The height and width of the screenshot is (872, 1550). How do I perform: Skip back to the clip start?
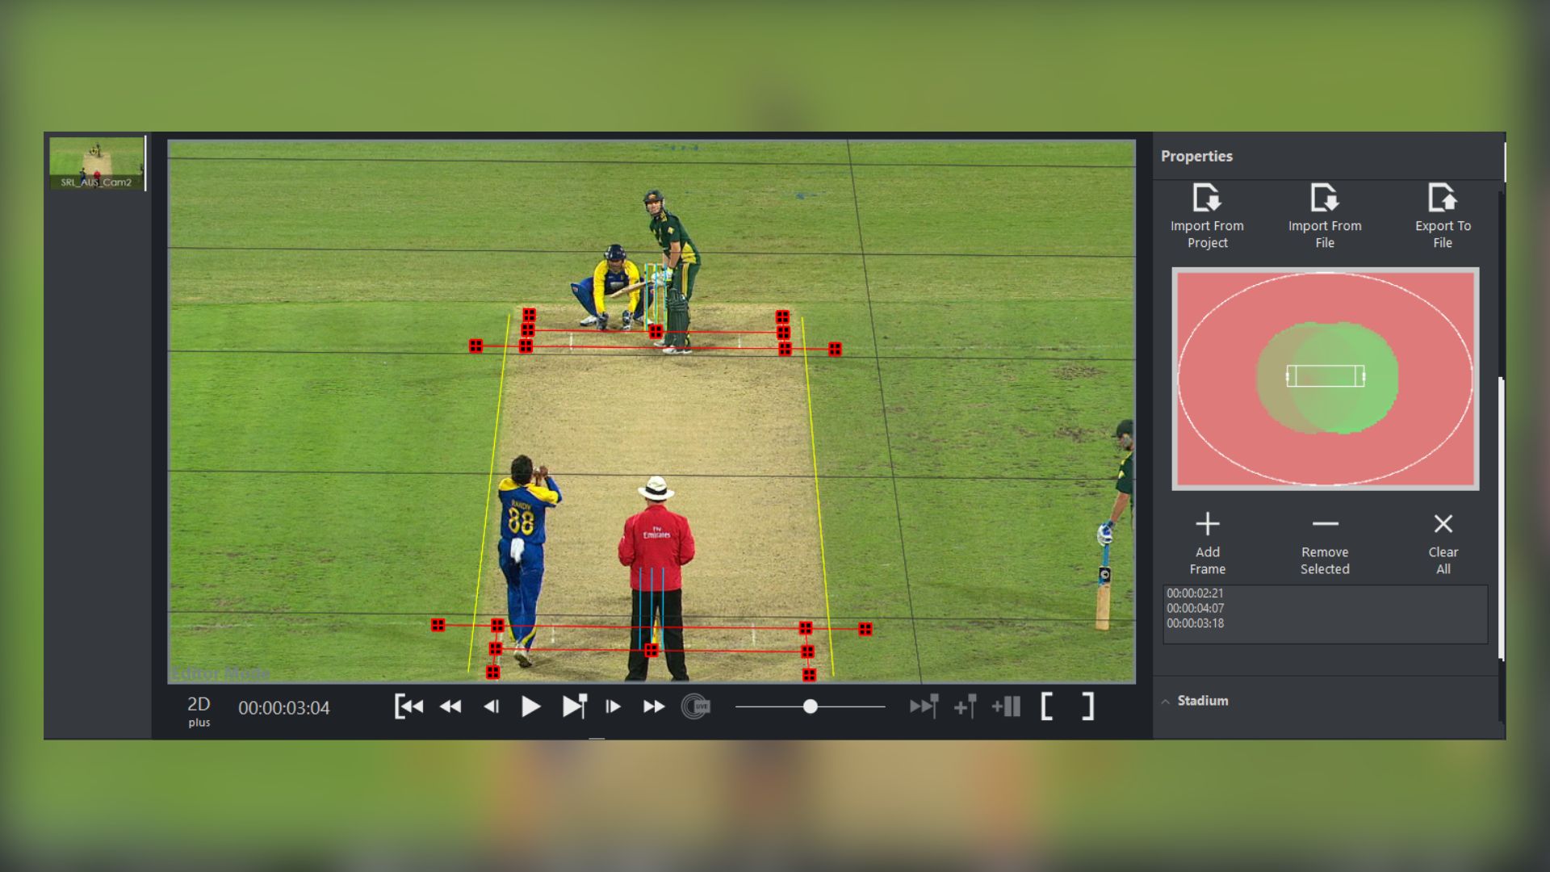(x=410, y=706)
